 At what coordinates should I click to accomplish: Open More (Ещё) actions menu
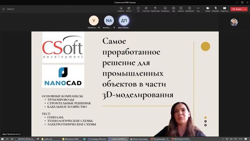point(198,9)
